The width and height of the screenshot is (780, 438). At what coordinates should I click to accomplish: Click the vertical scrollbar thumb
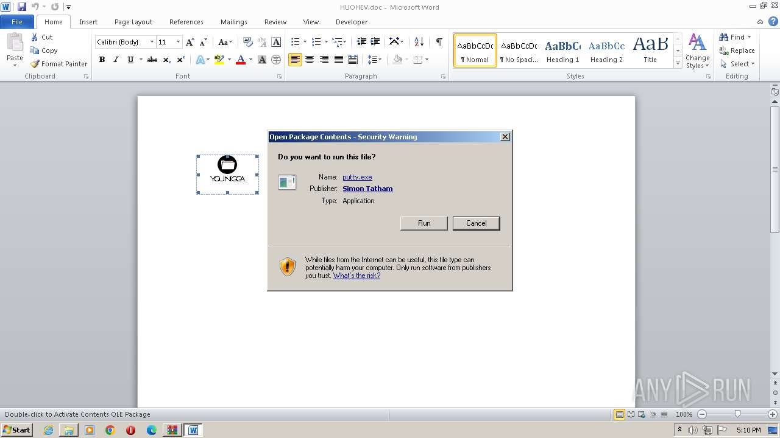click(x=775, y=169)
